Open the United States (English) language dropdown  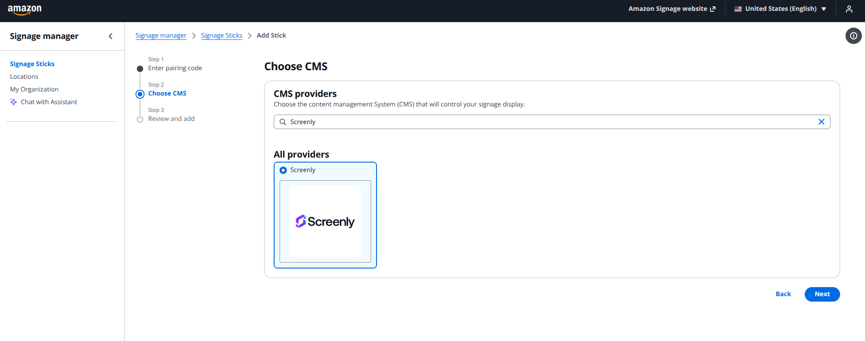[x=780, y=9]
